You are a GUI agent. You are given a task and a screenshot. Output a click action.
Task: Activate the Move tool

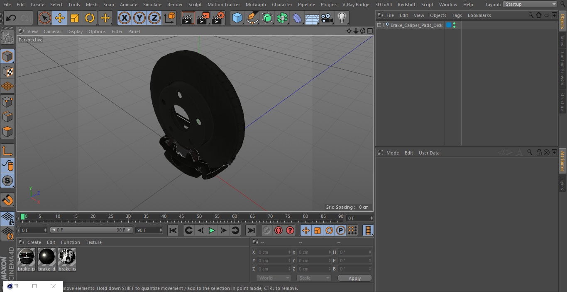pos(60,18)
